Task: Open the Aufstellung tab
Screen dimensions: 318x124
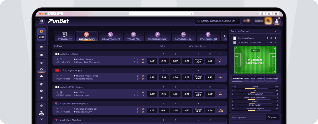Action: pos(271,79)
